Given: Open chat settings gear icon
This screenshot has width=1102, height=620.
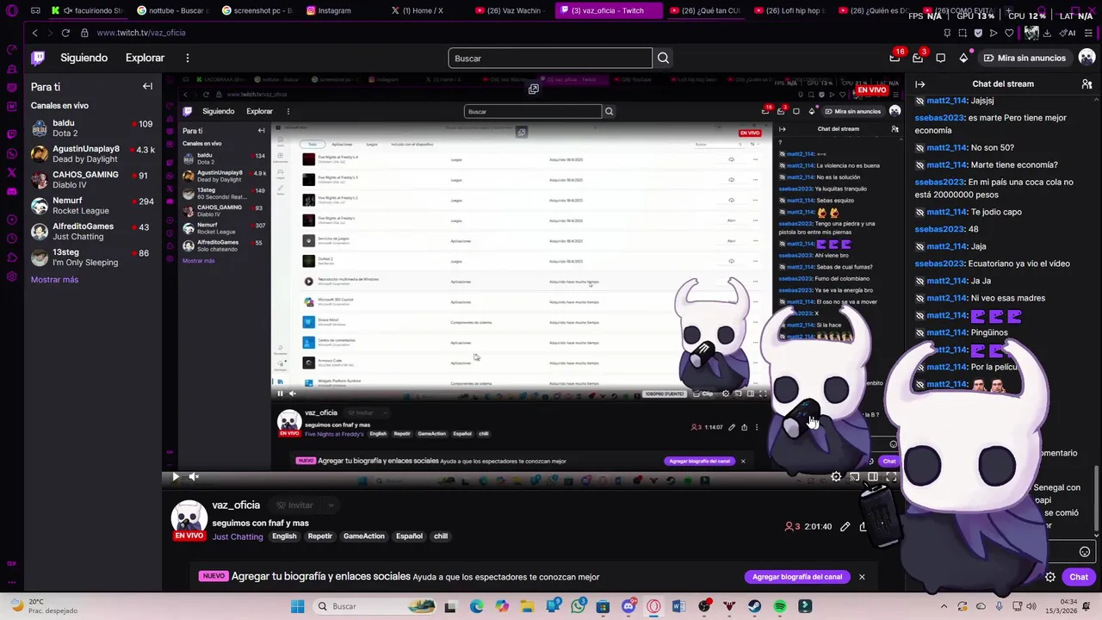Looking at the screenshot, I should (1050, 577).
